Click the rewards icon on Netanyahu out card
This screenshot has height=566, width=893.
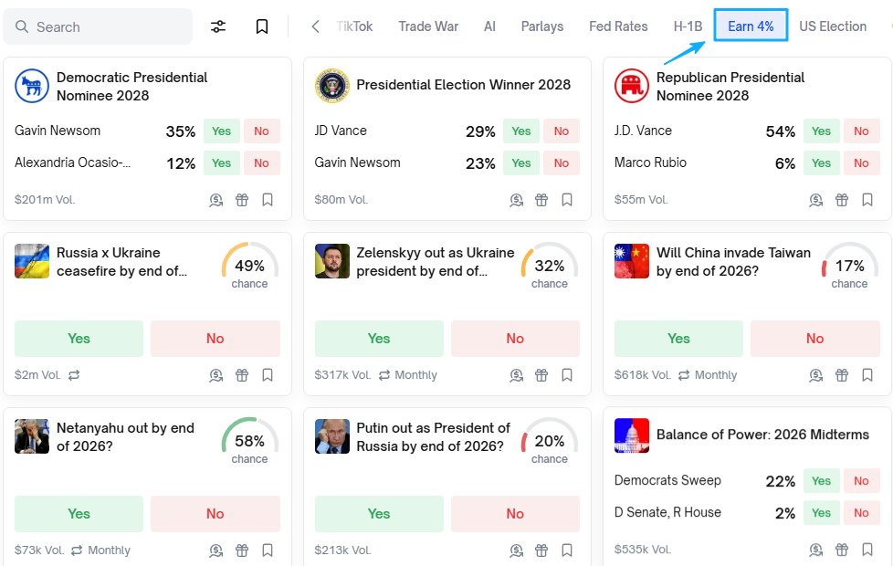pos(216,550)
